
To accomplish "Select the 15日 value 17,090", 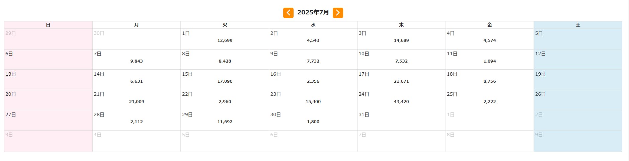I will [225, 81].
